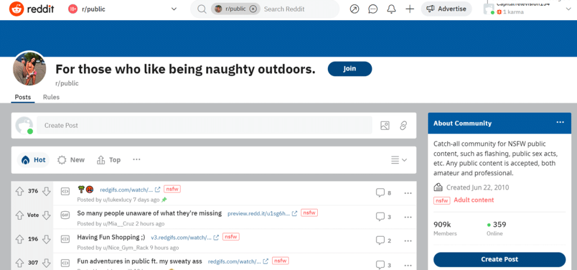Open About Community options ellipsis

560,122
